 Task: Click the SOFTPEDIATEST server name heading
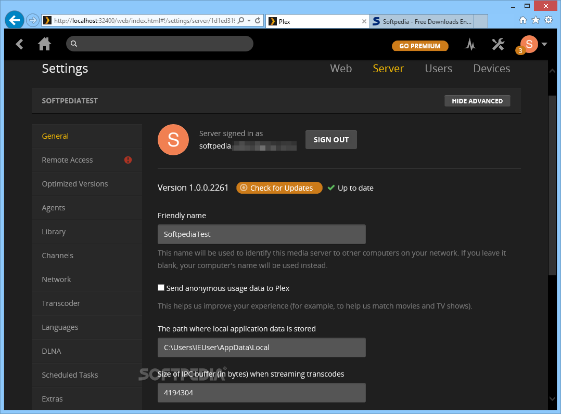tap(70, 101)
